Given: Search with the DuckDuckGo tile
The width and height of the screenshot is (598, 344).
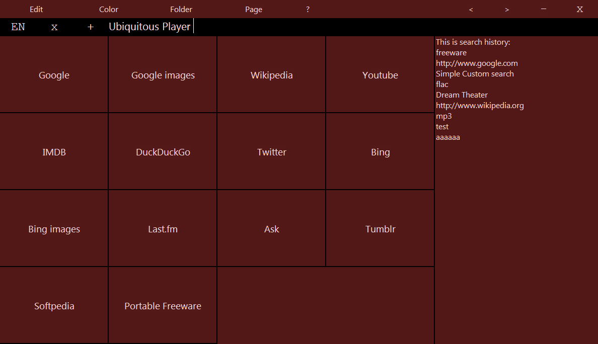Looking at the screenshot, I should click(163, 151).
